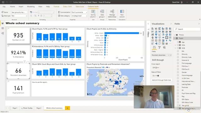Viewport: 201px width, 113px height.
Task: Tick the Gender field checkbox
Action: pos(178,72)
